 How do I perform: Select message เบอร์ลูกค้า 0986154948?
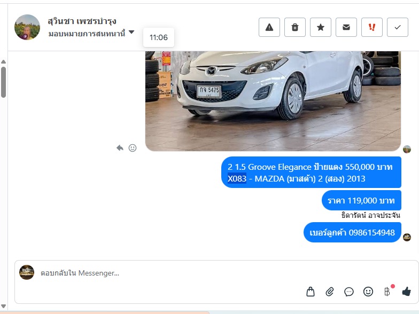(352, 233)
